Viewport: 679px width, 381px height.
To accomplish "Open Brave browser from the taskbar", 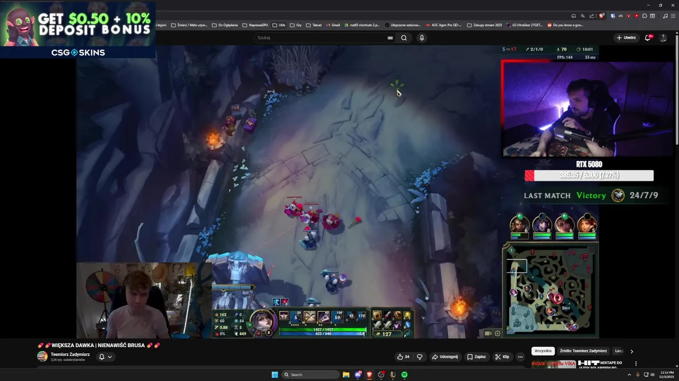I will coord(369,375).
